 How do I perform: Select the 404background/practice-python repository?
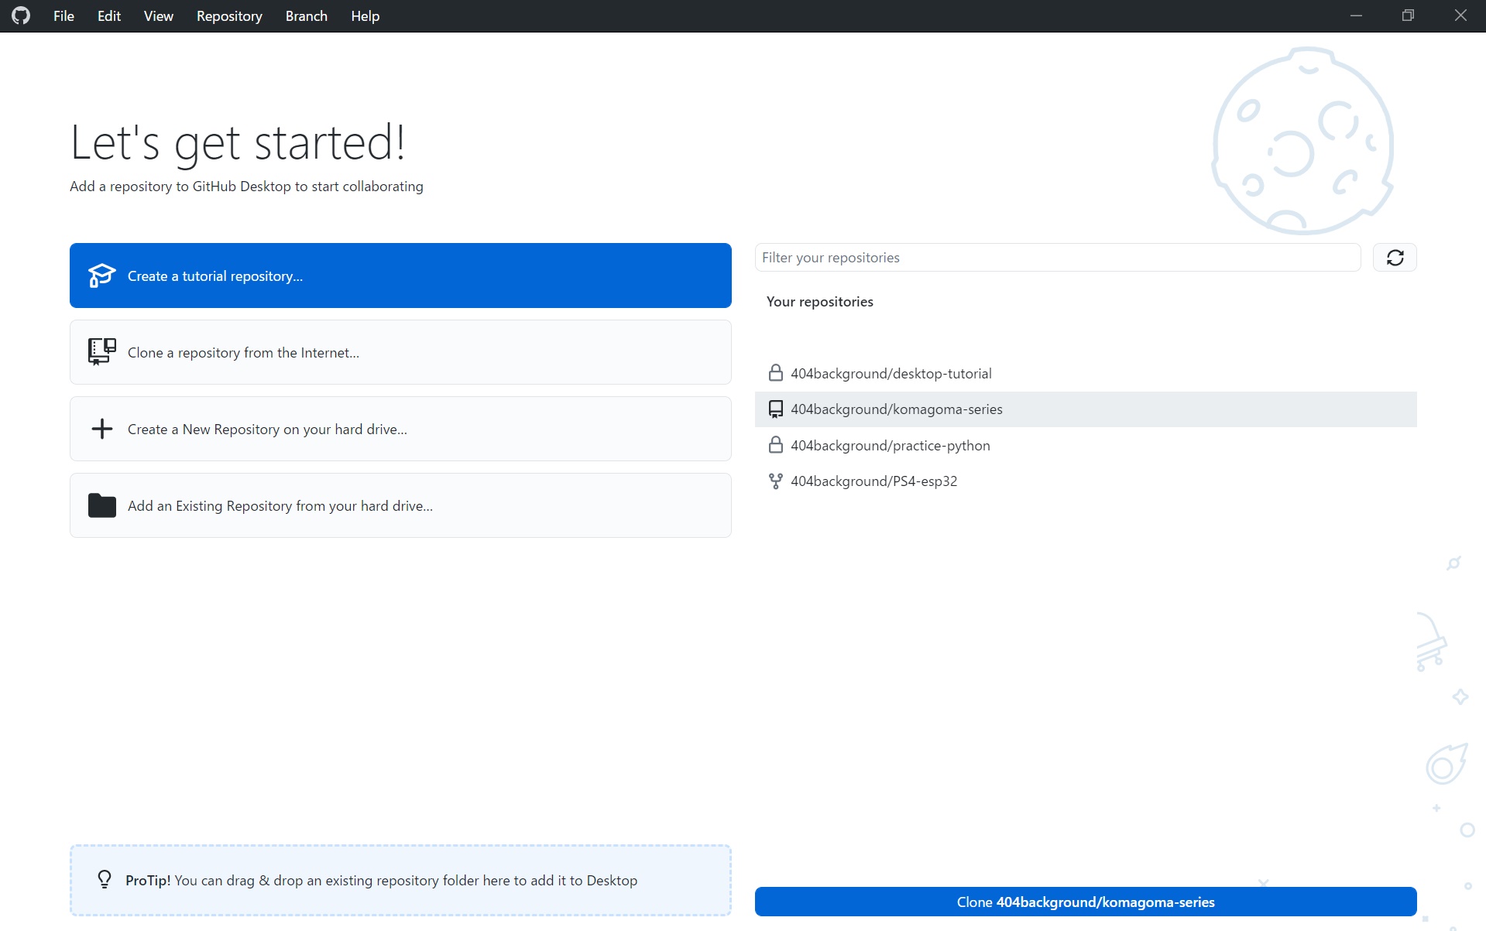pyautogui.click(x=890, y=446)
